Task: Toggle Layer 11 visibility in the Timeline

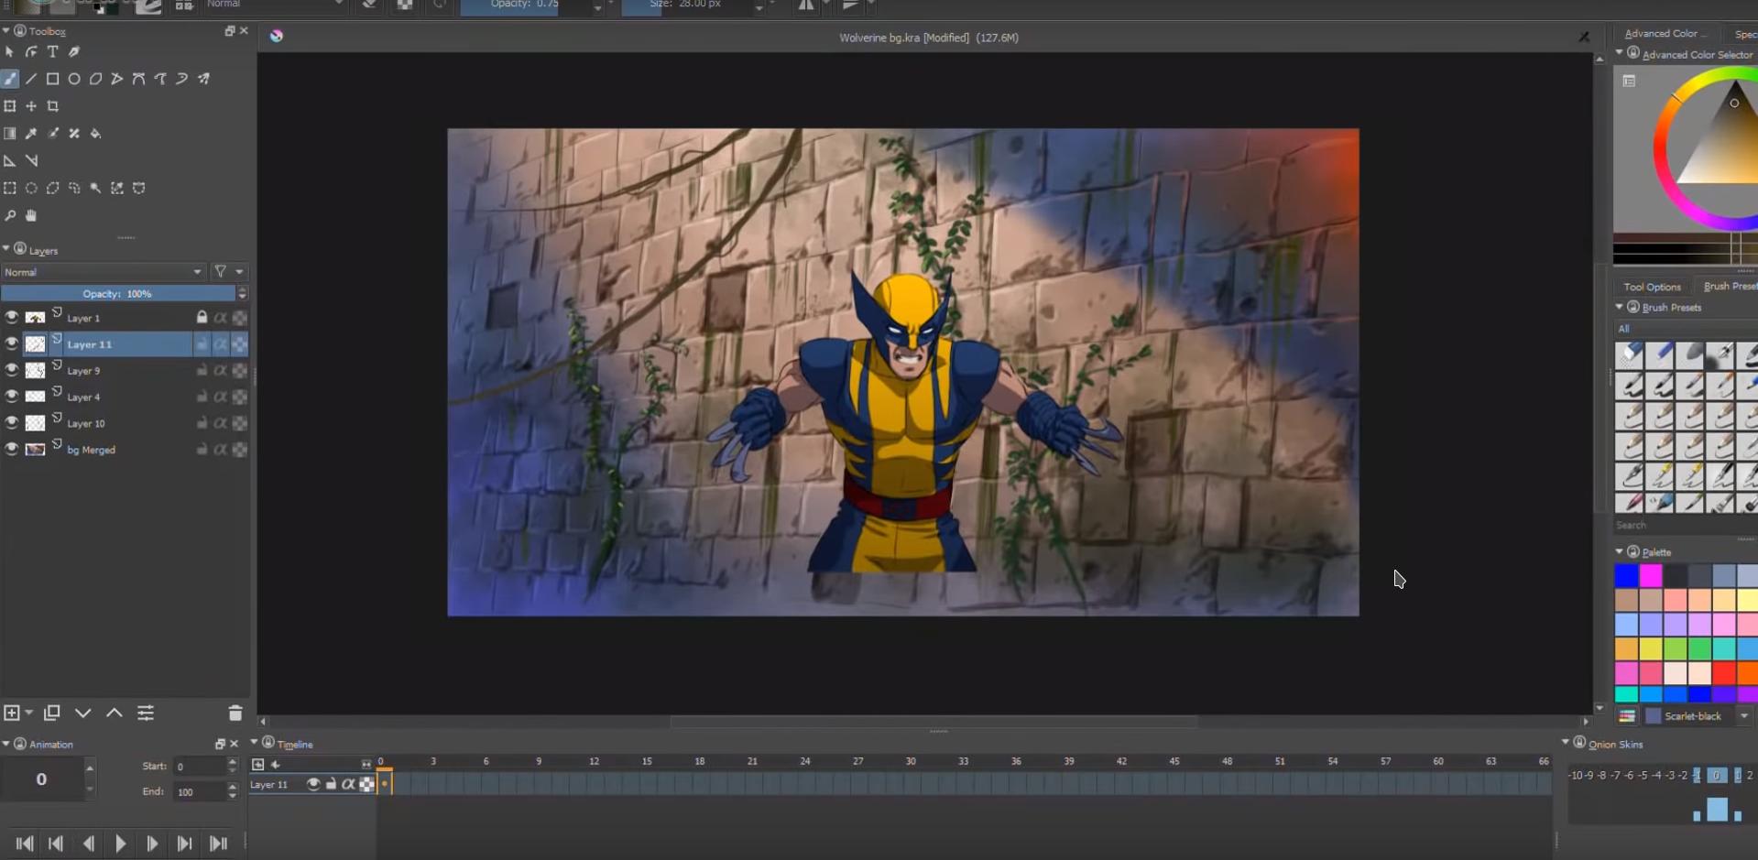Action: pos(313,784)
